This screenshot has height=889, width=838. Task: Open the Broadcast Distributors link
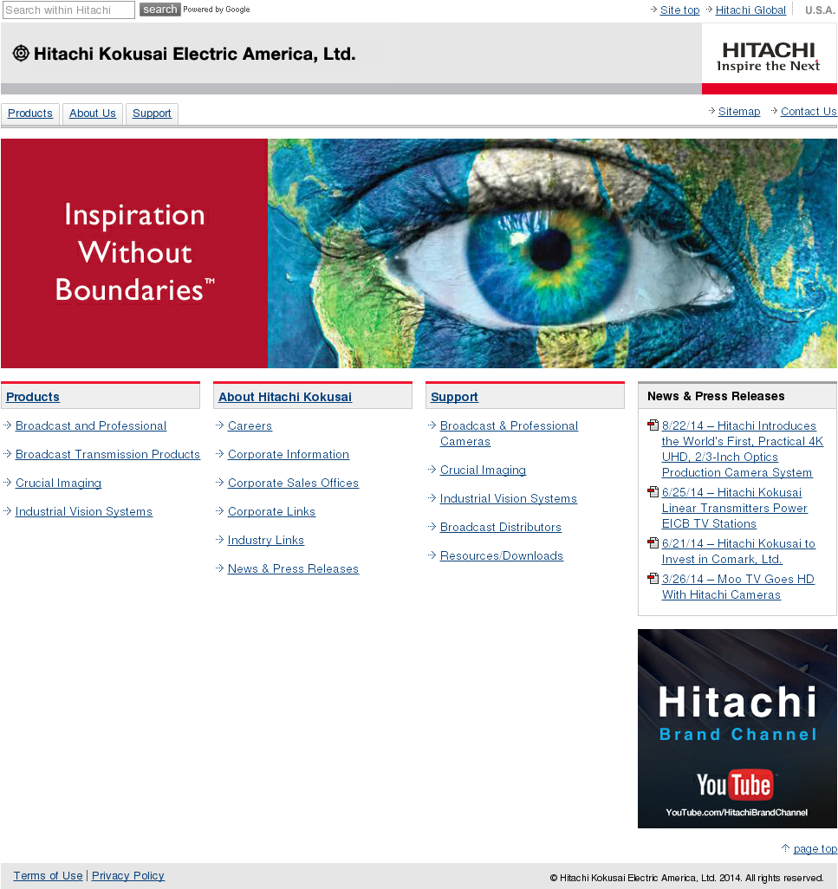tap(501, 528)
